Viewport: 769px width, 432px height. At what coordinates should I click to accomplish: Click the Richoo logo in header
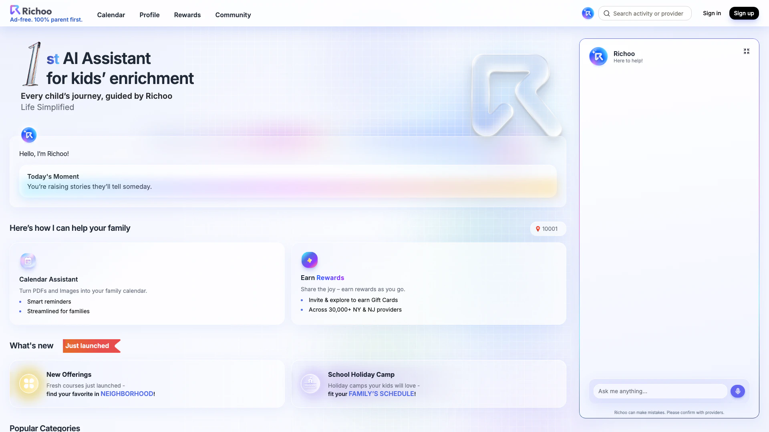click(31, 10)
